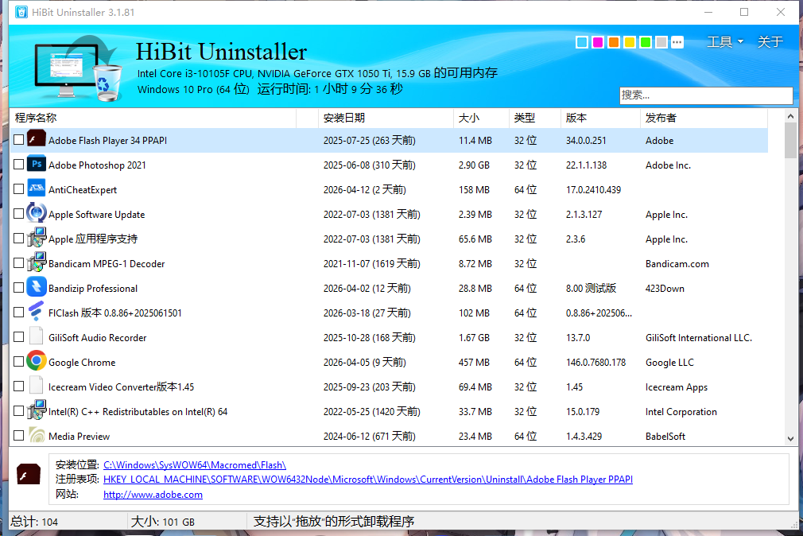The height and width of the screenshot is (536, 803).
Task: Click the Google LLC publisher cell
Action: pyautogui.click(x=670, y=363)
